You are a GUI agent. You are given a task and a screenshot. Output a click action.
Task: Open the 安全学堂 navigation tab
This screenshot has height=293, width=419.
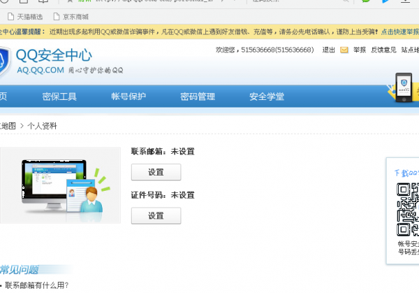tap(267, 97)
